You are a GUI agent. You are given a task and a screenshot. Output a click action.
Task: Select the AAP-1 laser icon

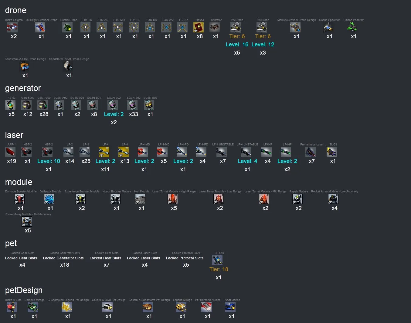pos(10,152)
